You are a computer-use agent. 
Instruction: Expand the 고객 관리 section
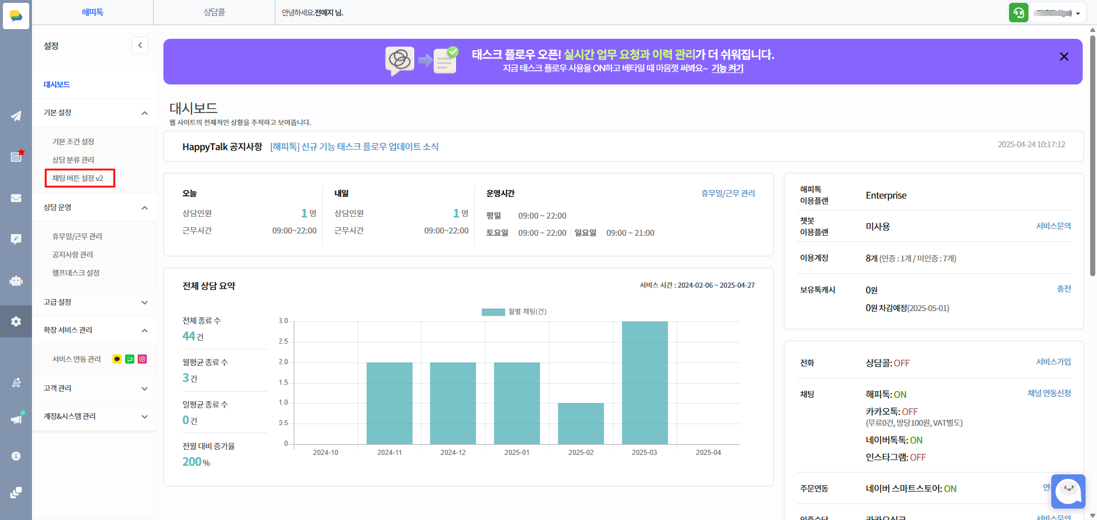click(x=145, y=389)
